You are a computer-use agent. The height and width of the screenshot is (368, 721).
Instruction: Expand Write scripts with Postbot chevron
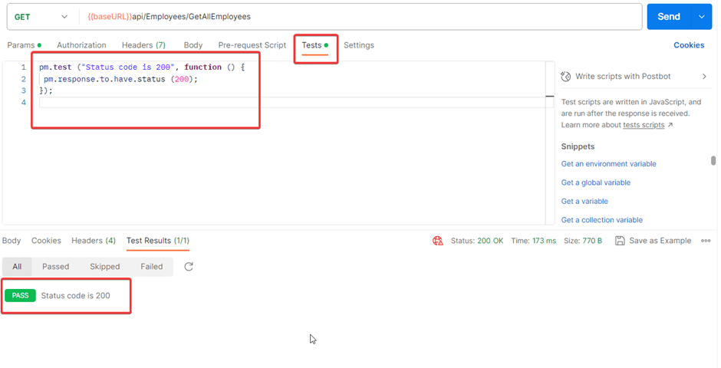click(704, 76)
